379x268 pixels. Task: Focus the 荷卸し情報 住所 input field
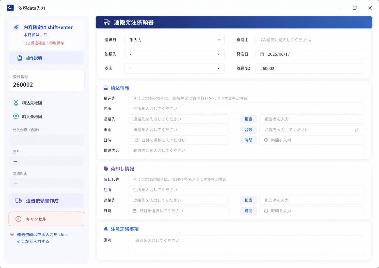click(x=246, y=190)
